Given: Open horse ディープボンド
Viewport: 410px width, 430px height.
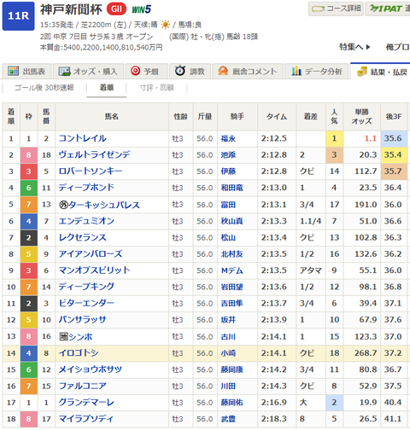Looking at the screenshot, I should click(86, 188).
